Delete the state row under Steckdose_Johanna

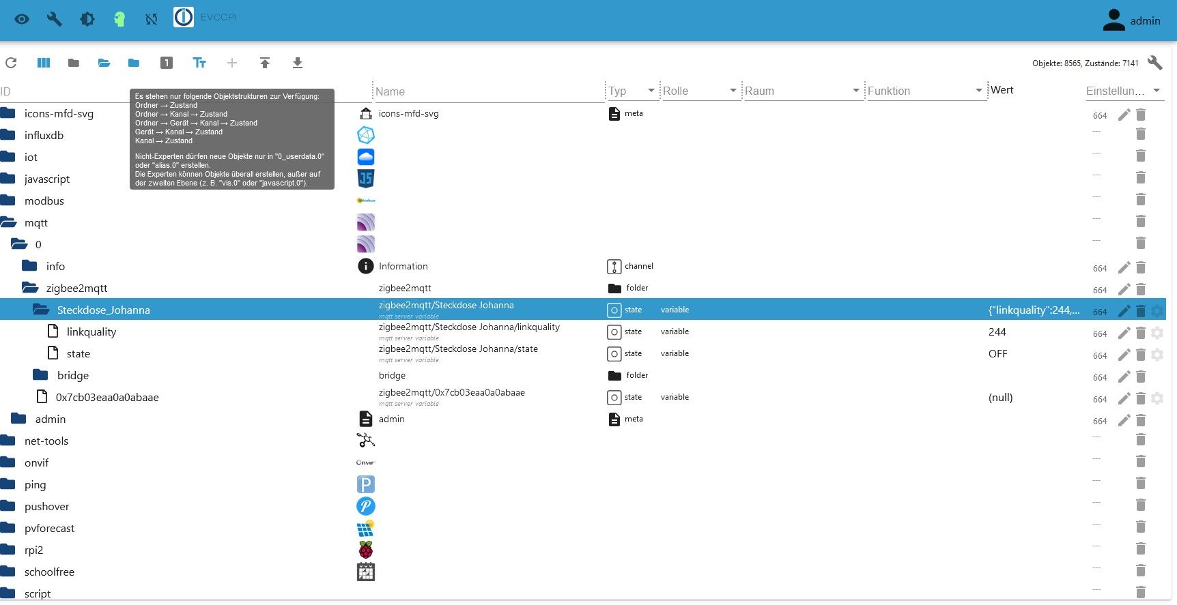click(1140, 355)
